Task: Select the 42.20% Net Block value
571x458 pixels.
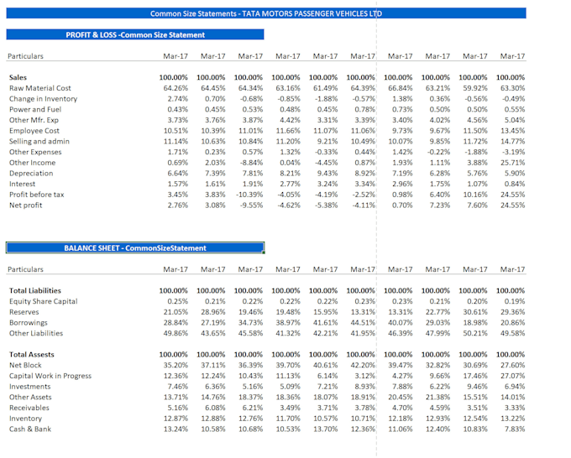Action: tap(363, 365)
